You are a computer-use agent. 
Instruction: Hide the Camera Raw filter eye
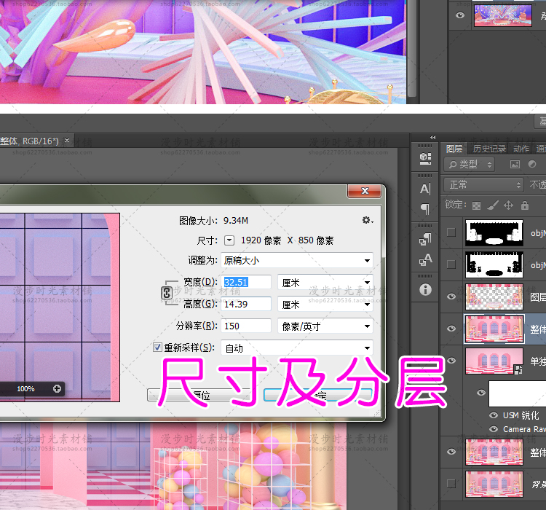point(495,430)
